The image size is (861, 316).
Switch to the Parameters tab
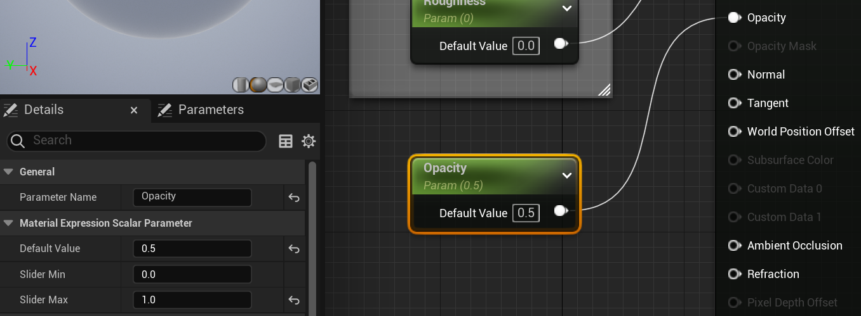pos(210,110)
